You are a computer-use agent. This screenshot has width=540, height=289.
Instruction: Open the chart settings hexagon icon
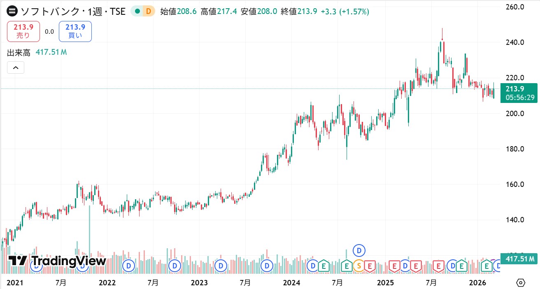(521, 283)
